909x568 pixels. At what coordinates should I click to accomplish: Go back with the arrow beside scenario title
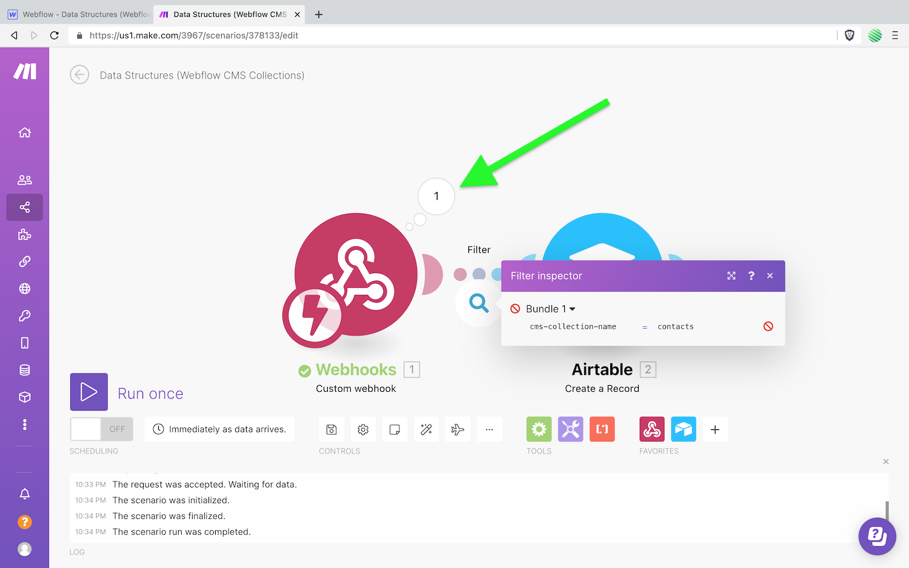79,75
